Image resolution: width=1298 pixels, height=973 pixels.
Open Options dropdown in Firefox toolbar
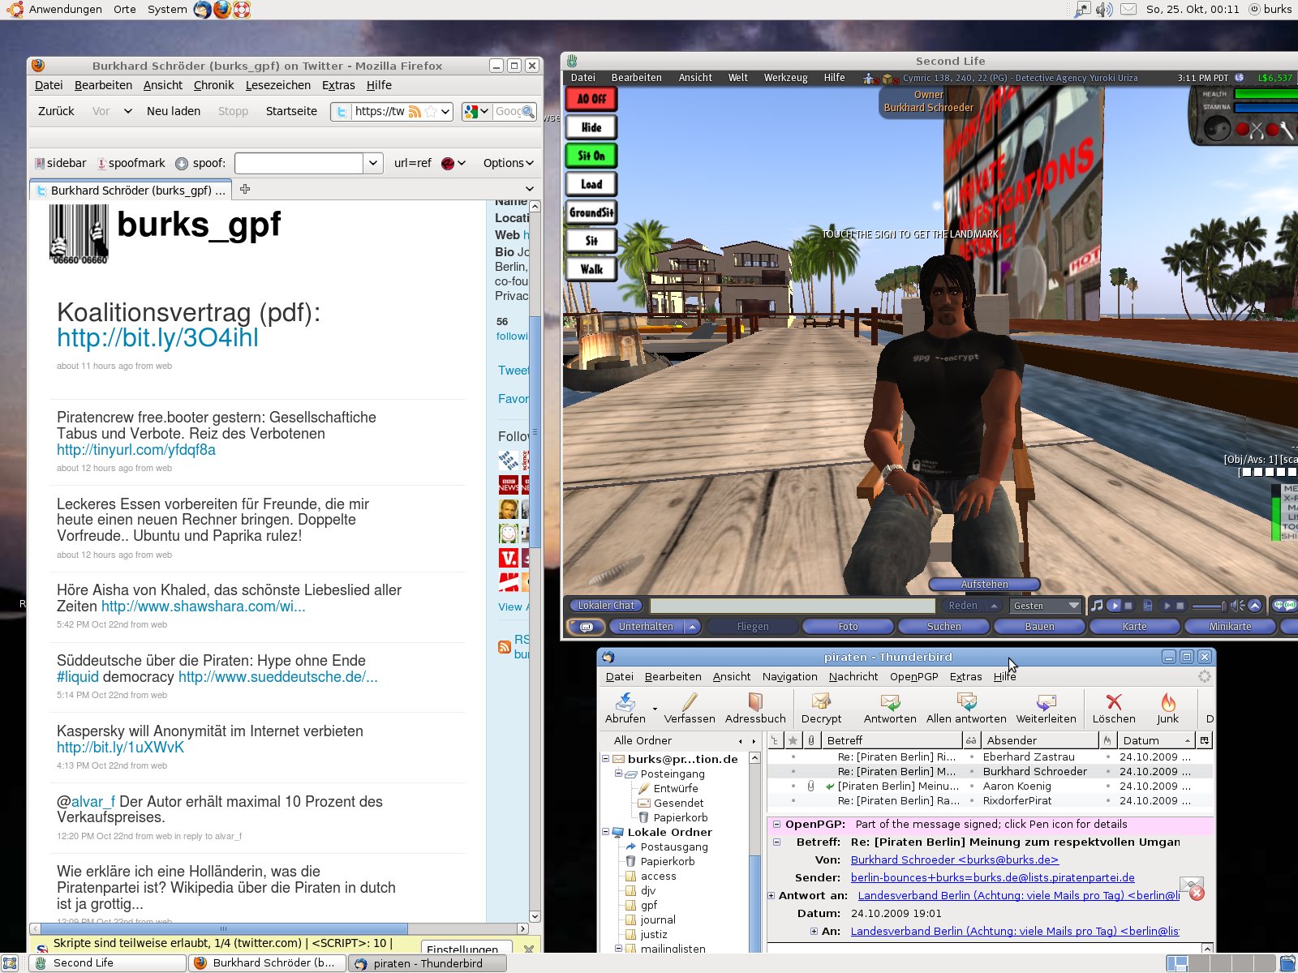click(x=509, y=163)
